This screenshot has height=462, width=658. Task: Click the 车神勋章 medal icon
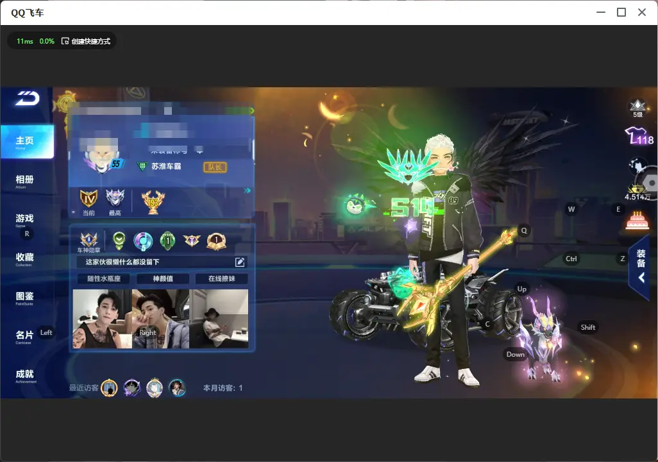[89, 243]
